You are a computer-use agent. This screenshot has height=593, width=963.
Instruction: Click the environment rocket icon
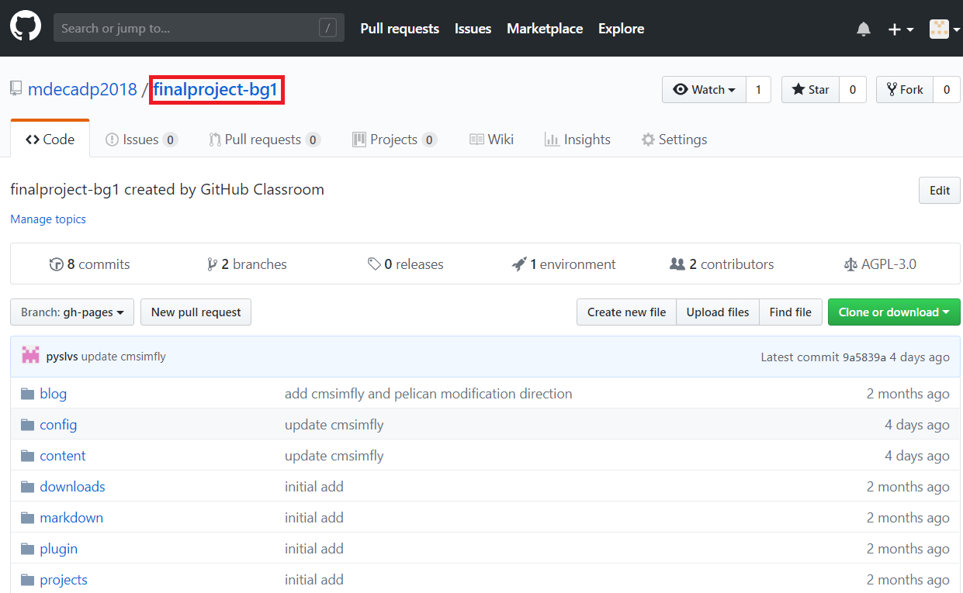click(x=519, y=264)
